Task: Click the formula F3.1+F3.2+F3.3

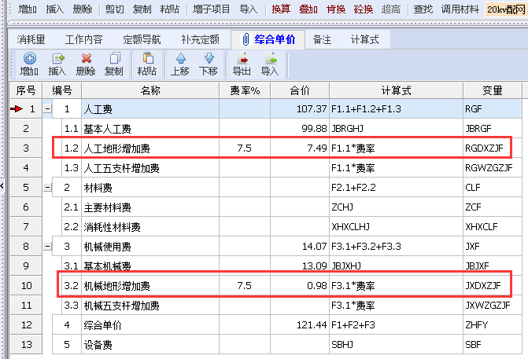Action: [x=366, y=247]
